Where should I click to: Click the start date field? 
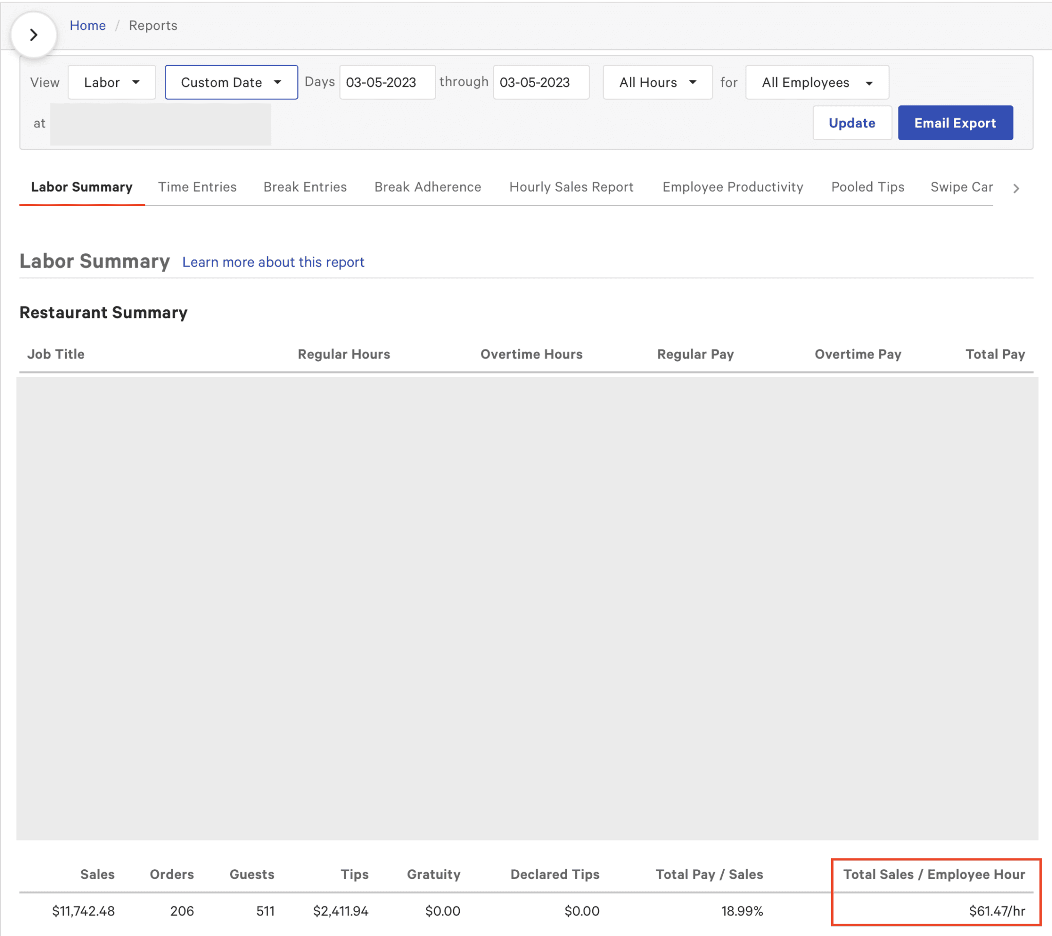pyautogui.click(x=387, y=82)
